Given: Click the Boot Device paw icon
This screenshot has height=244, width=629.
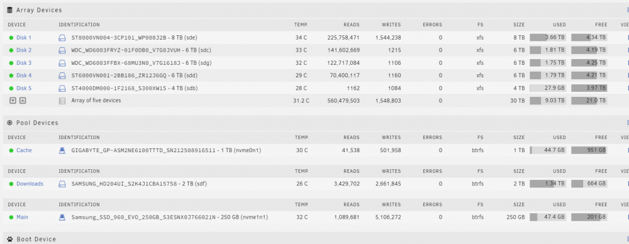Looking at the screenshot, I should (x=10, y=239).
